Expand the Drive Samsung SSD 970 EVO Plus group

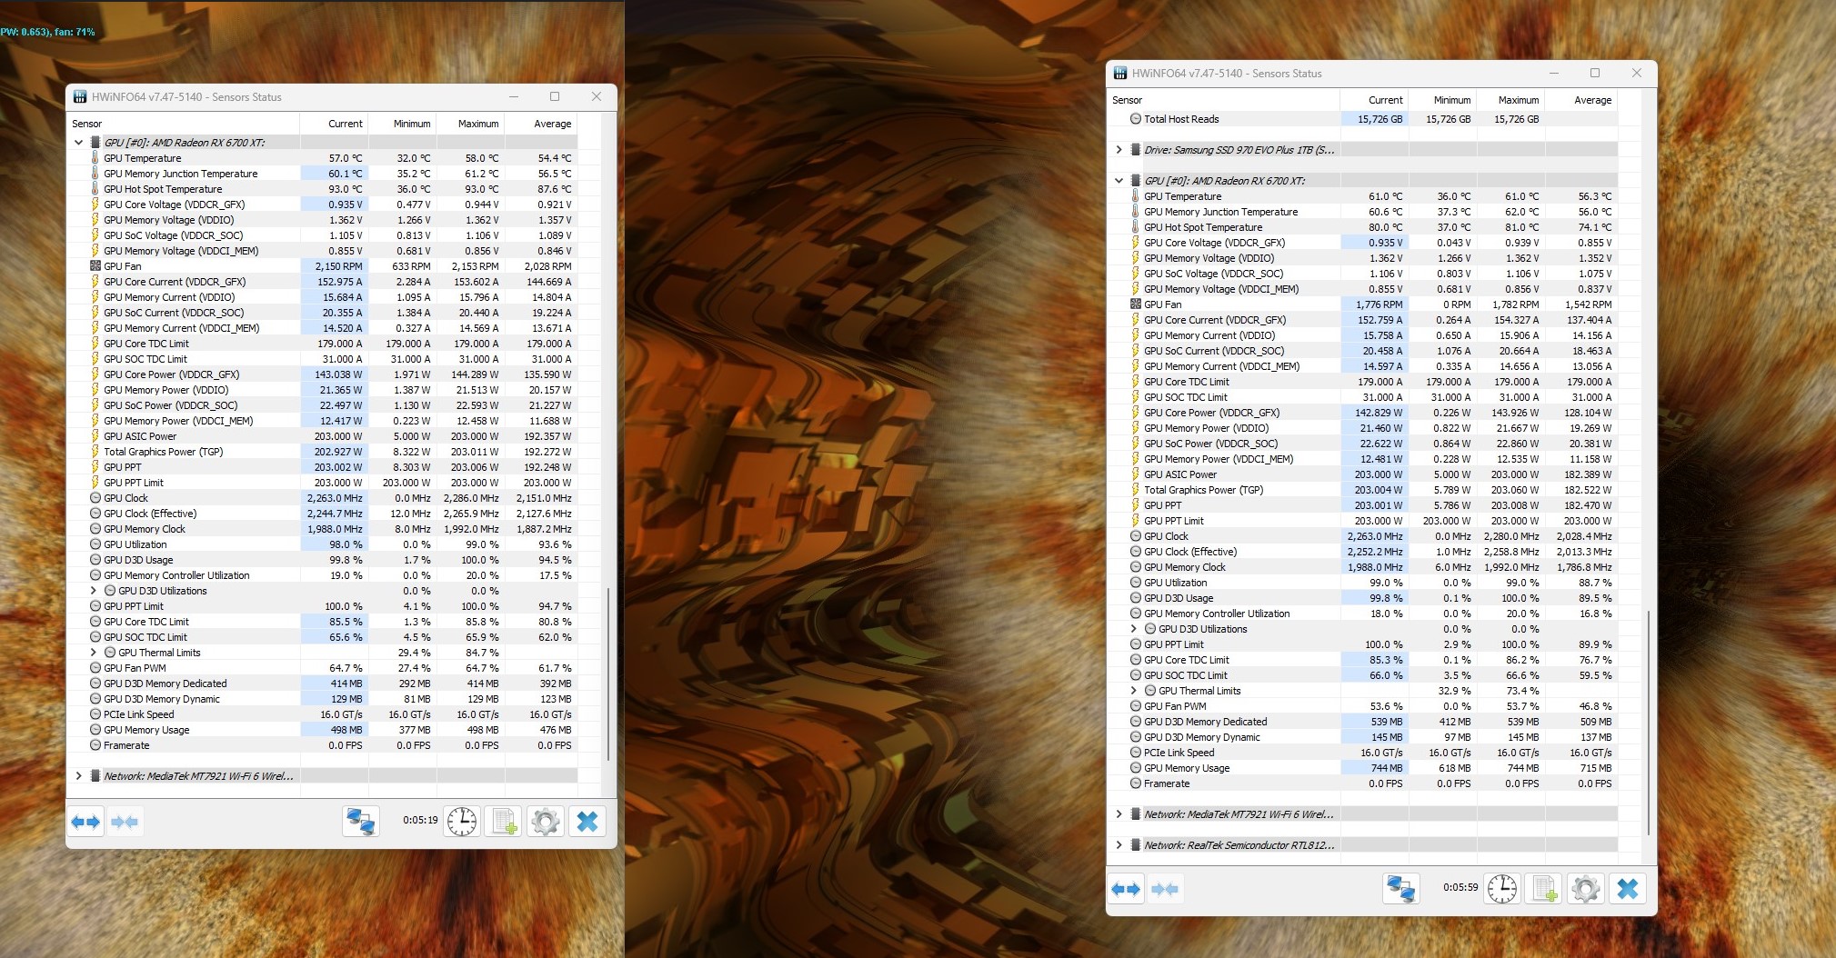[x=1119, y=150]
